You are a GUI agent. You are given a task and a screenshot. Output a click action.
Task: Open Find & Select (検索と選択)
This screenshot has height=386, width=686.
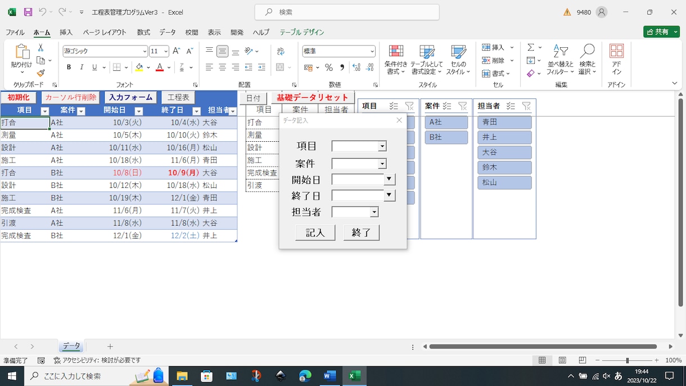pyautogui.click(x=588, y=60)
